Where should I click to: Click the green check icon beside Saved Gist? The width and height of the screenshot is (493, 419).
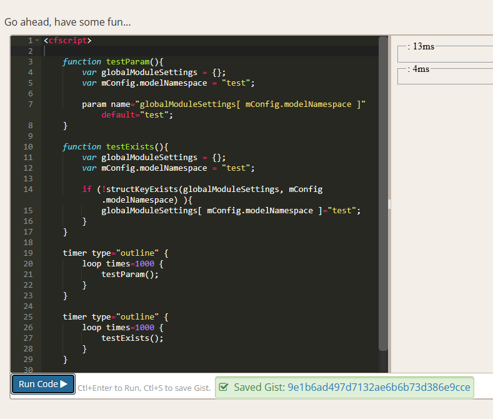click(223, 387)
